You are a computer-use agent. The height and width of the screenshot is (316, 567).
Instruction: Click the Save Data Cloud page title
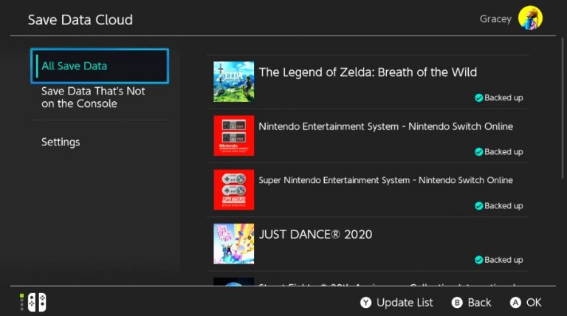(80, 20)
